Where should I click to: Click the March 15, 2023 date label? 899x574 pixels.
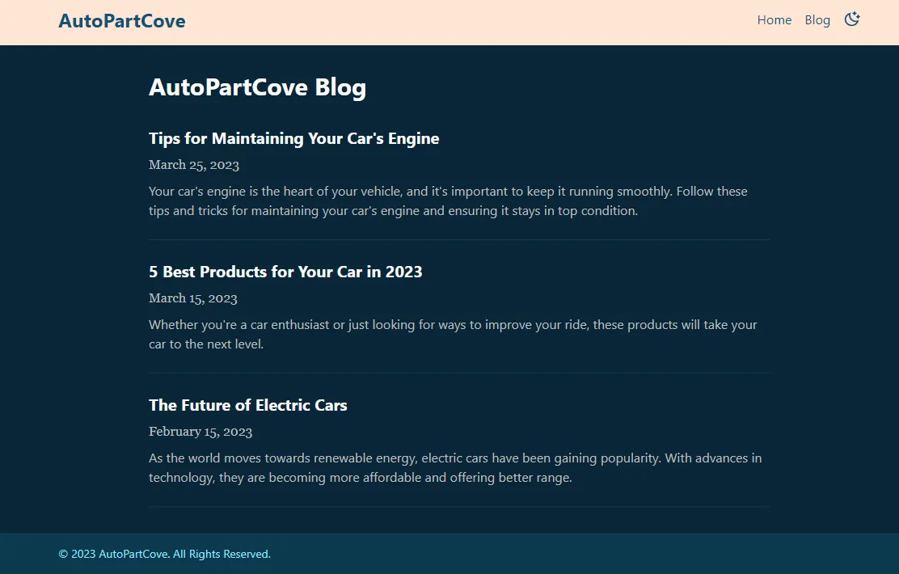point(192,298)
